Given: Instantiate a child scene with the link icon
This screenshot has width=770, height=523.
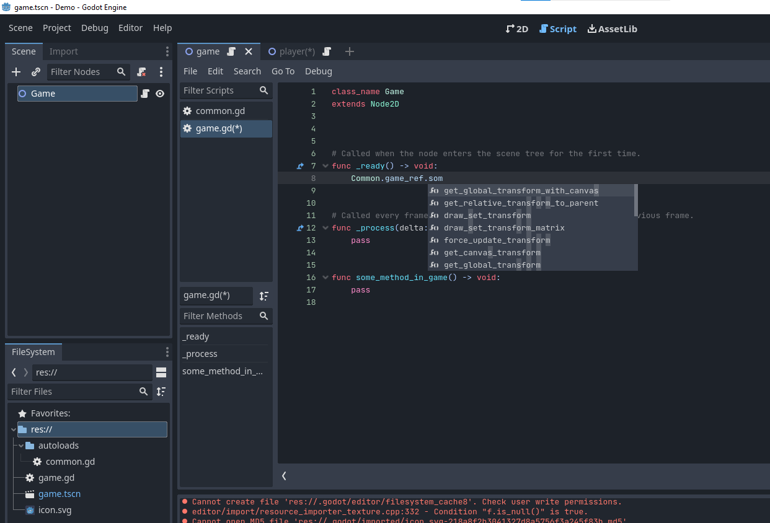Looking at the screenshot, I should point(35,72).
